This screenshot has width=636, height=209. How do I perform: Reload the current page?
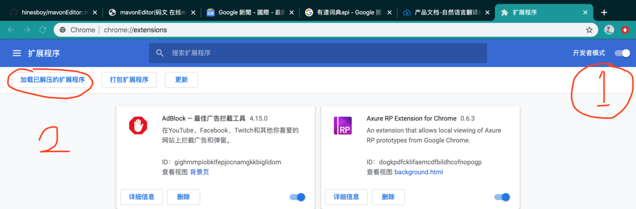(43, 30)
